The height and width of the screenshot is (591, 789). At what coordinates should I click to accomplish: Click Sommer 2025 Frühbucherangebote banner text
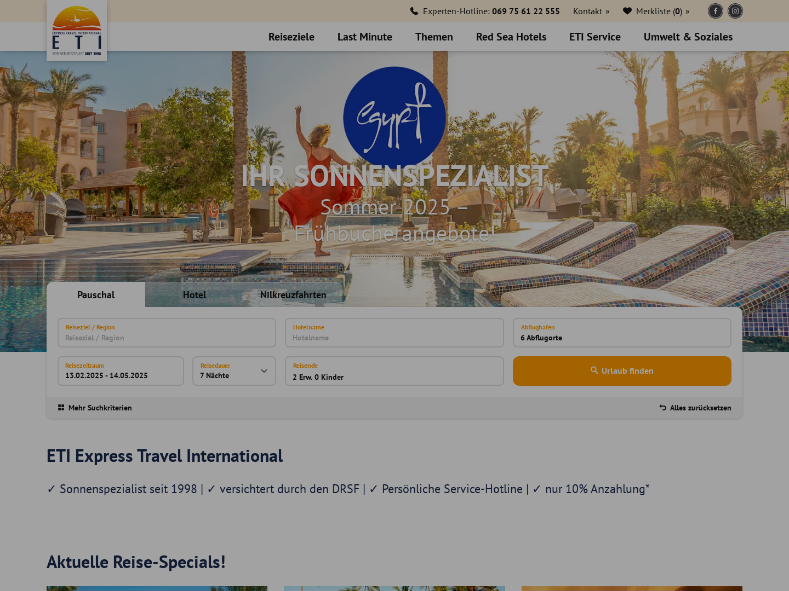click(x=395, y=220)
